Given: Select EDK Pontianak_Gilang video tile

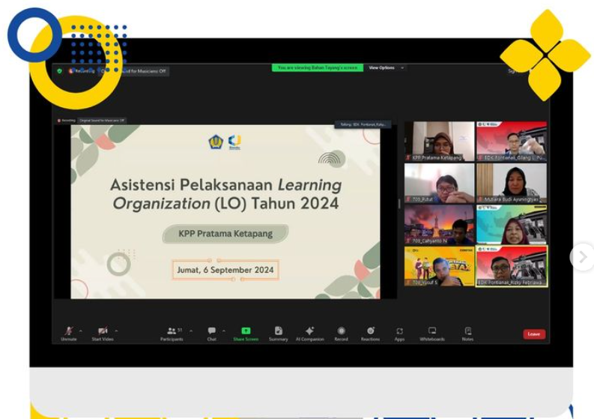Looking at the screenshot, I should pyautogui.click(x=512, y=142).
